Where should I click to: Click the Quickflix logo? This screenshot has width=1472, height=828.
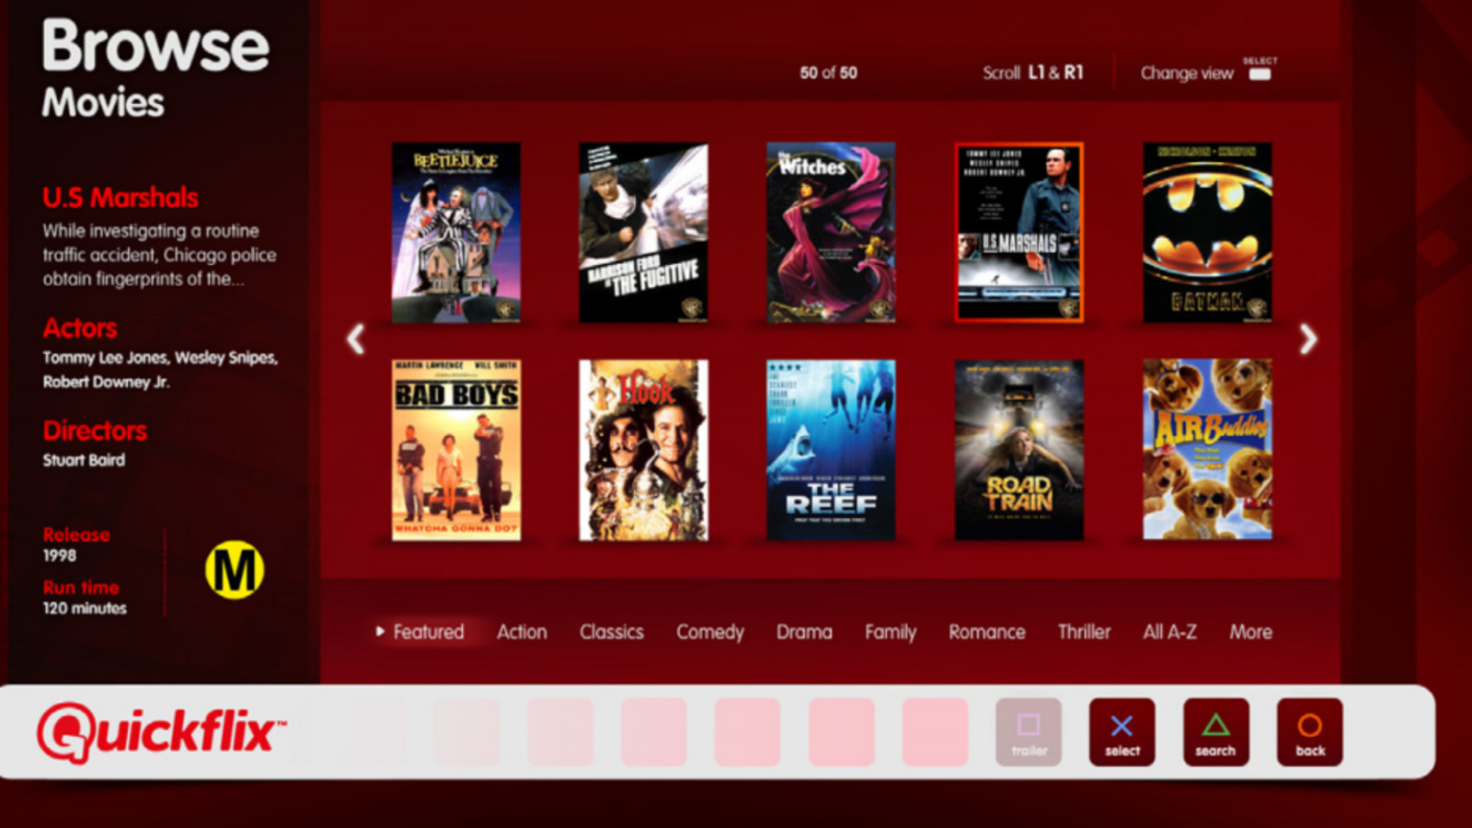coord(160,733)
